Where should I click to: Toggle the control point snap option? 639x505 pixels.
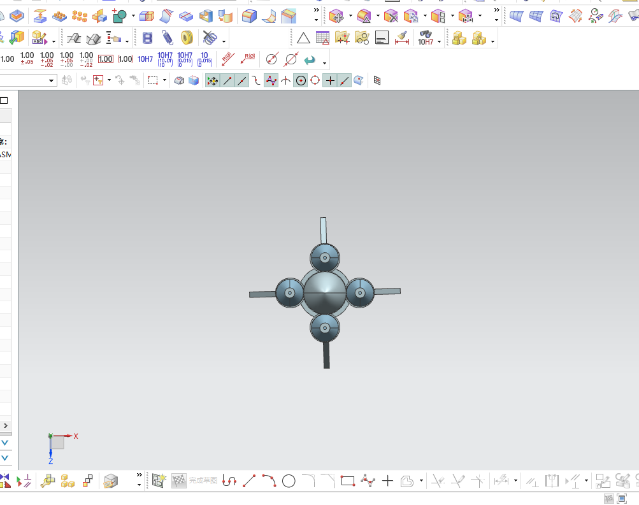pyautogui.click(x=271, y=80)
